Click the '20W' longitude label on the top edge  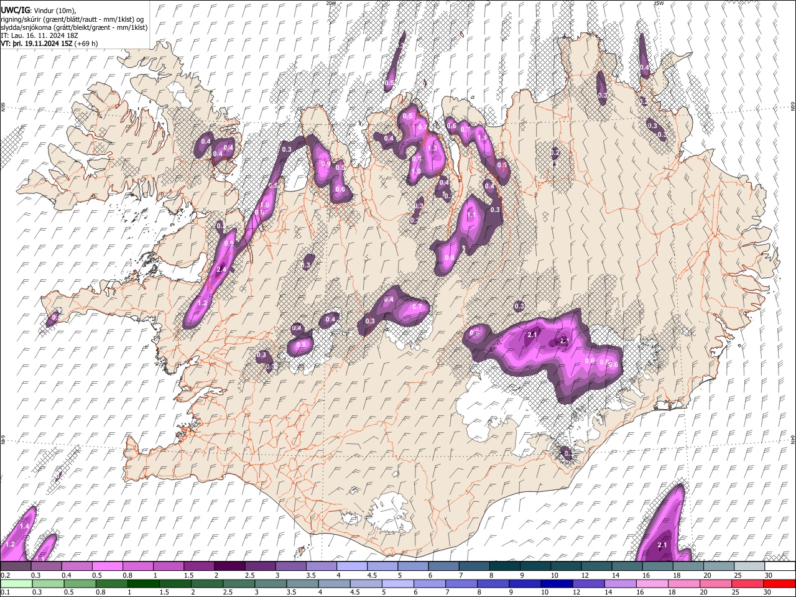[331, 3]
